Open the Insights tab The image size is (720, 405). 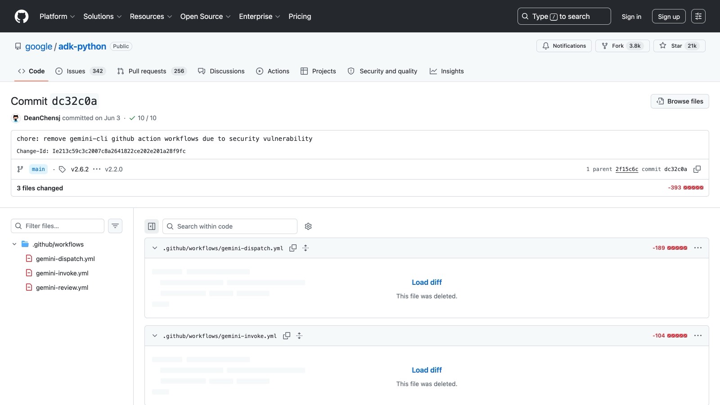click(x=446, y=71)
